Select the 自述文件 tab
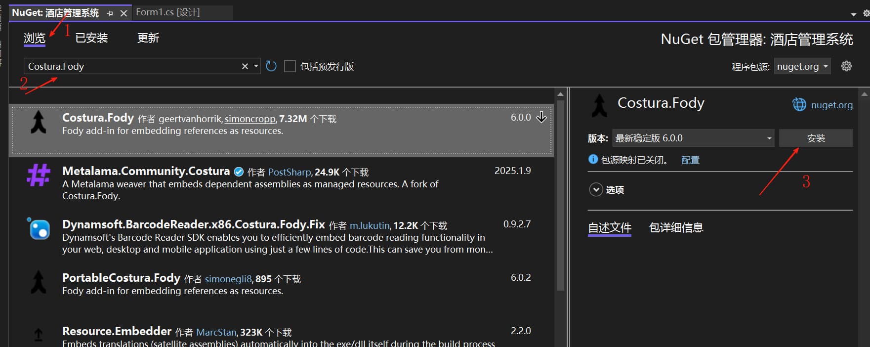 tap(610, 227)
